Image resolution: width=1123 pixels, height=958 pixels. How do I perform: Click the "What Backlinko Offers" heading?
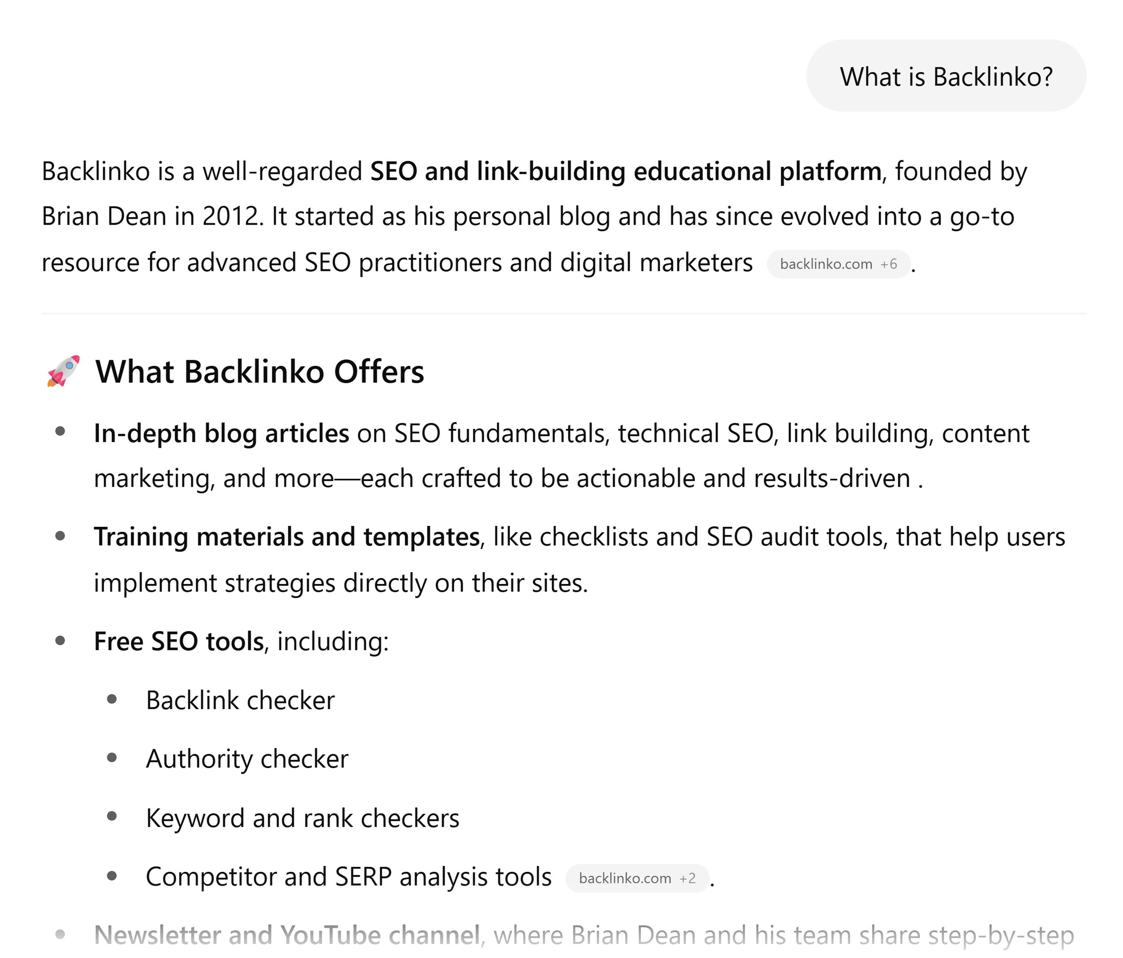click(260, 372)
